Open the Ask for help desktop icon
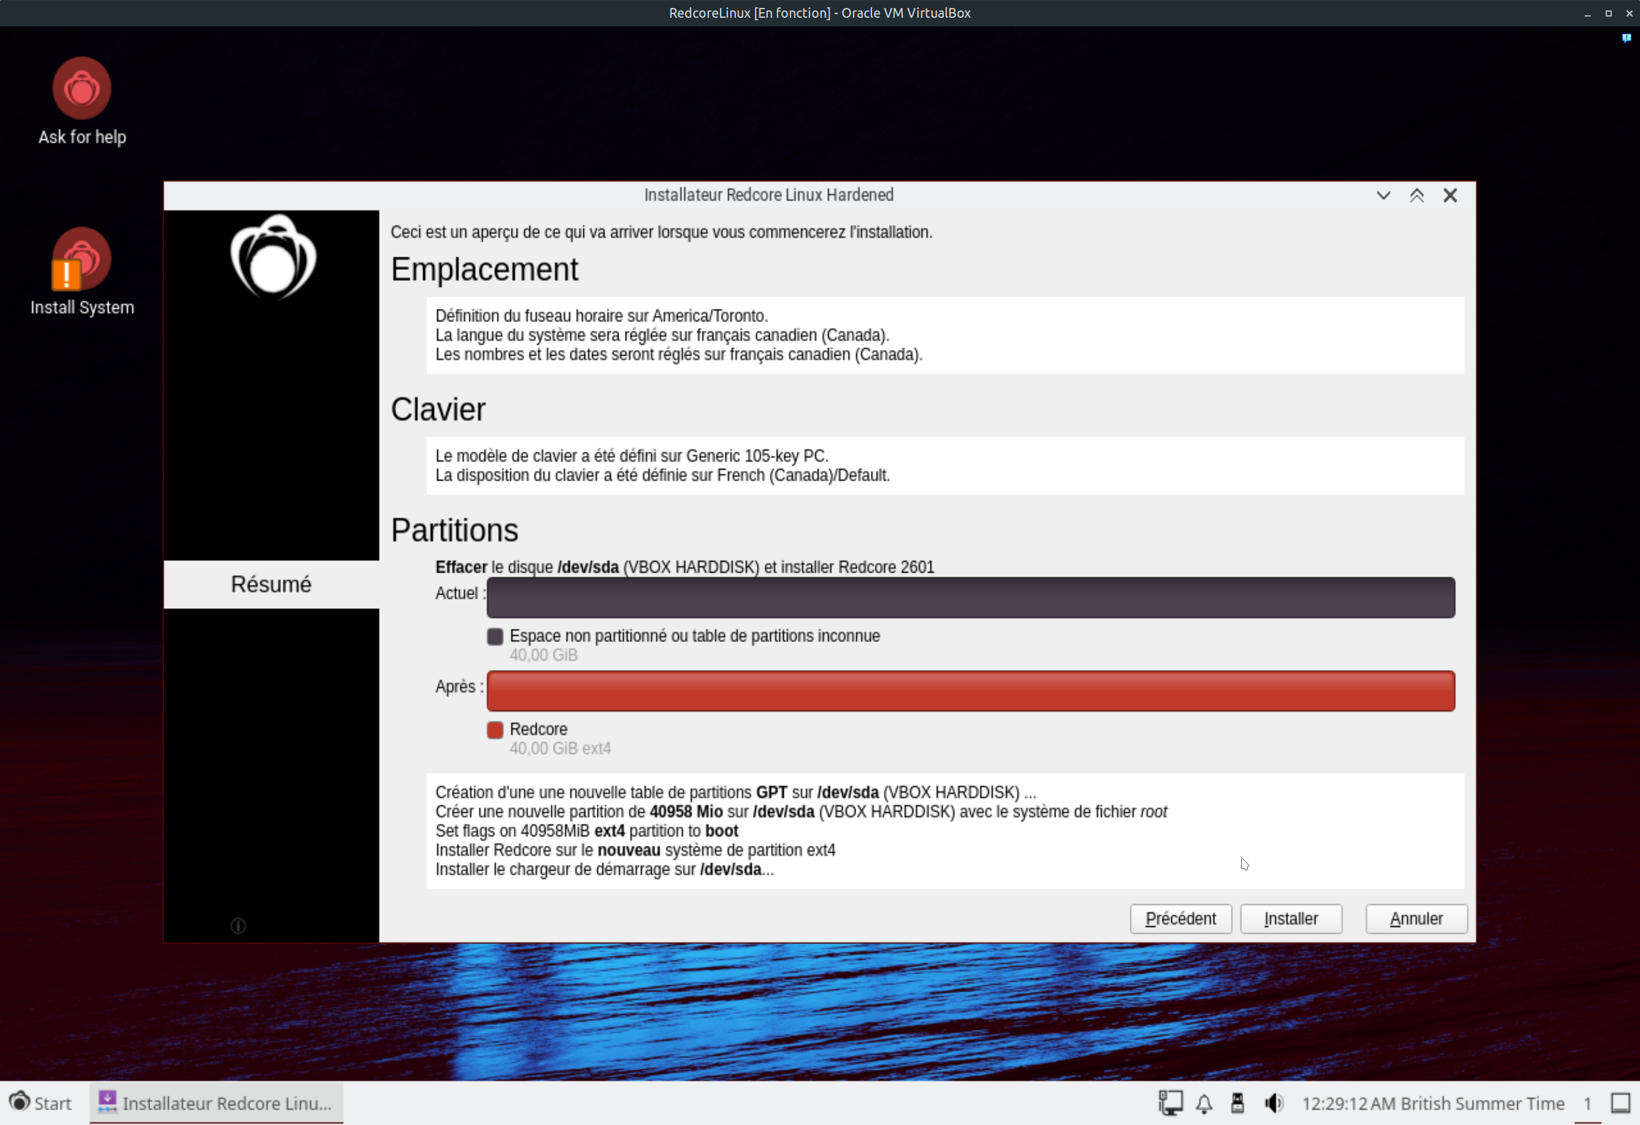 pyautogui.click(x=82, y=90)
